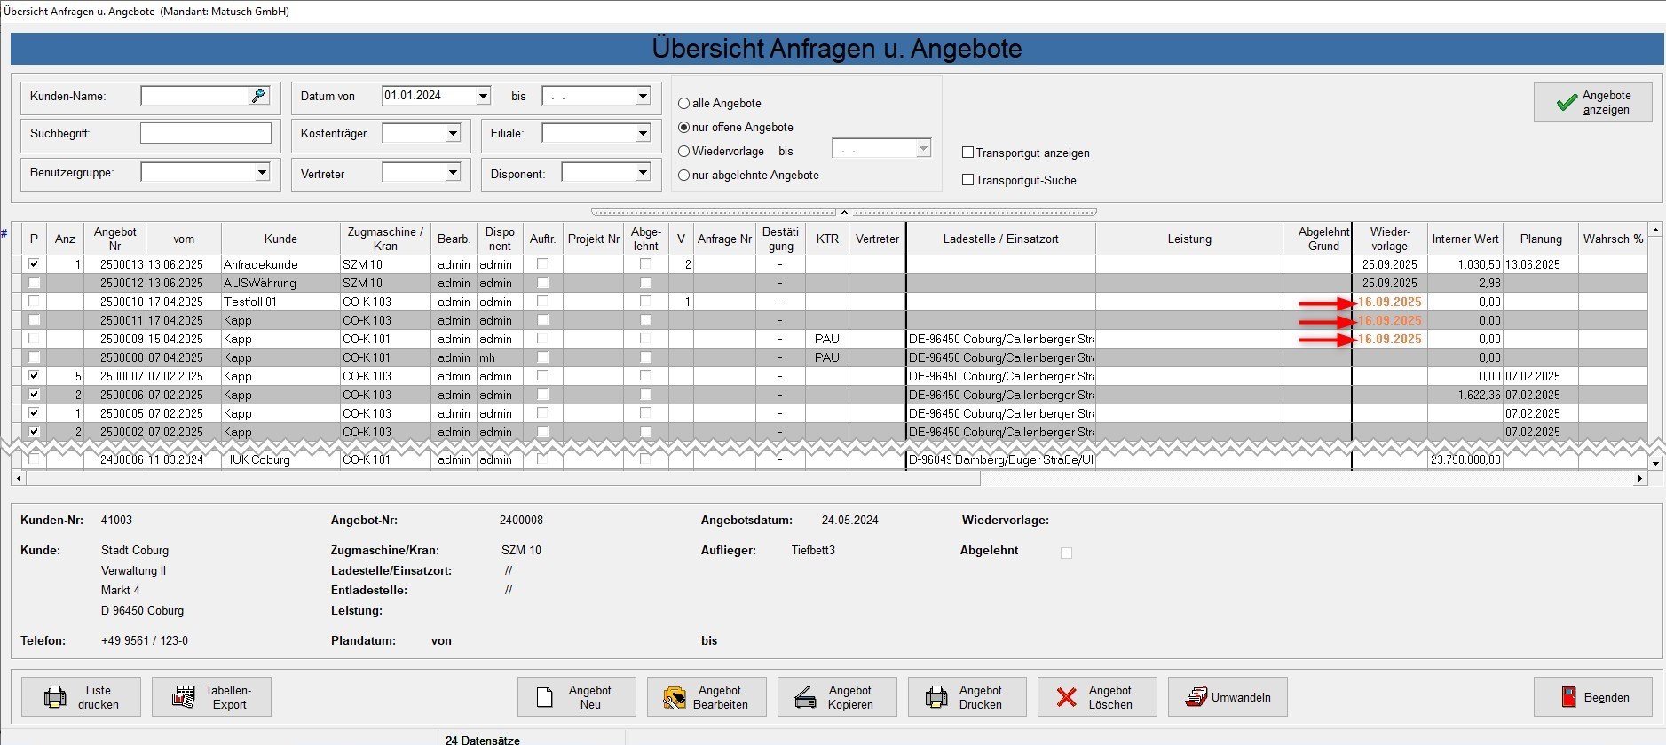Click the blank page icon for Angebot Neu
This screenshot has height=745, width=1666.
[545, 697]
